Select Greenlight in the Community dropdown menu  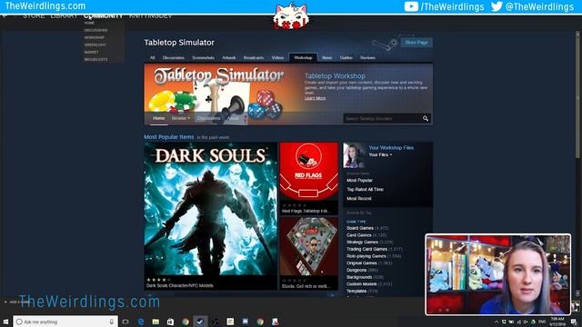tap(95, 45)
